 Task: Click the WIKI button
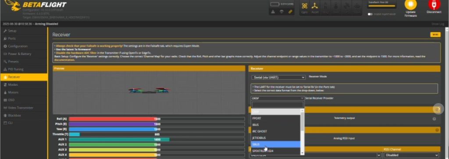click(435, 35)
